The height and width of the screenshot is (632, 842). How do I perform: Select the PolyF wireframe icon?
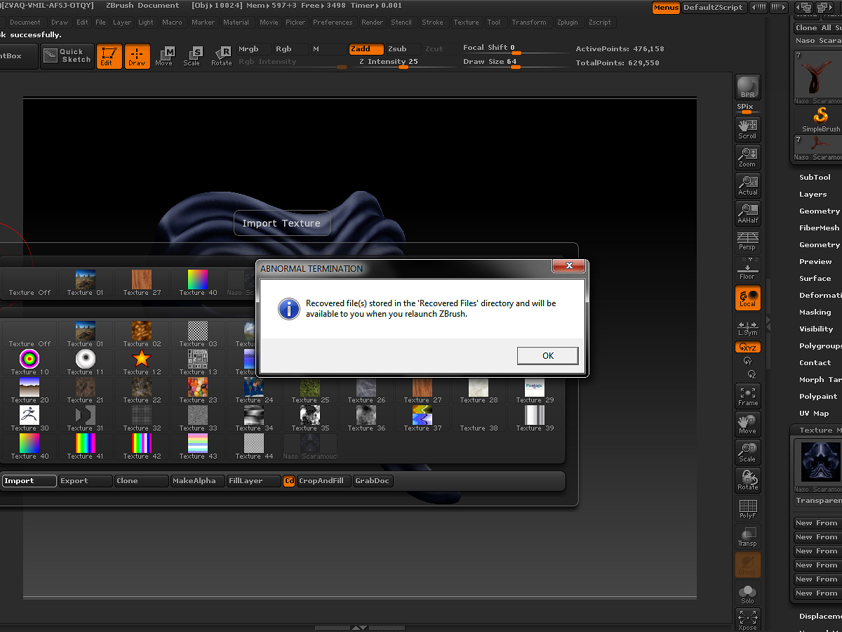[747, 508]
